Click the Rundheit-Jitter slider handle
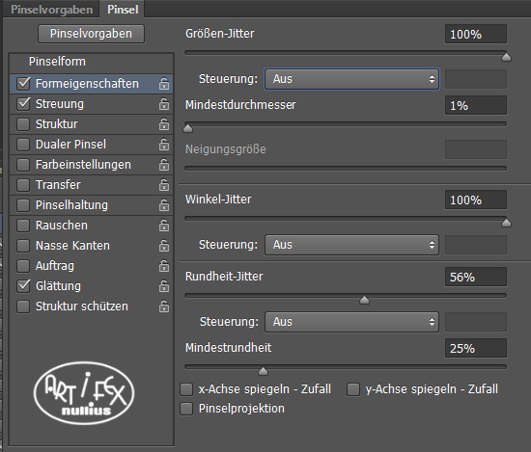 pyautogui.click(x=364, y=300)
